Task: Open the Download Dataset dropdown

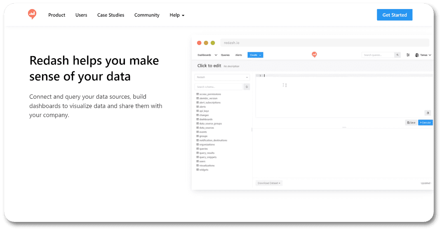Action: [269, 183]
